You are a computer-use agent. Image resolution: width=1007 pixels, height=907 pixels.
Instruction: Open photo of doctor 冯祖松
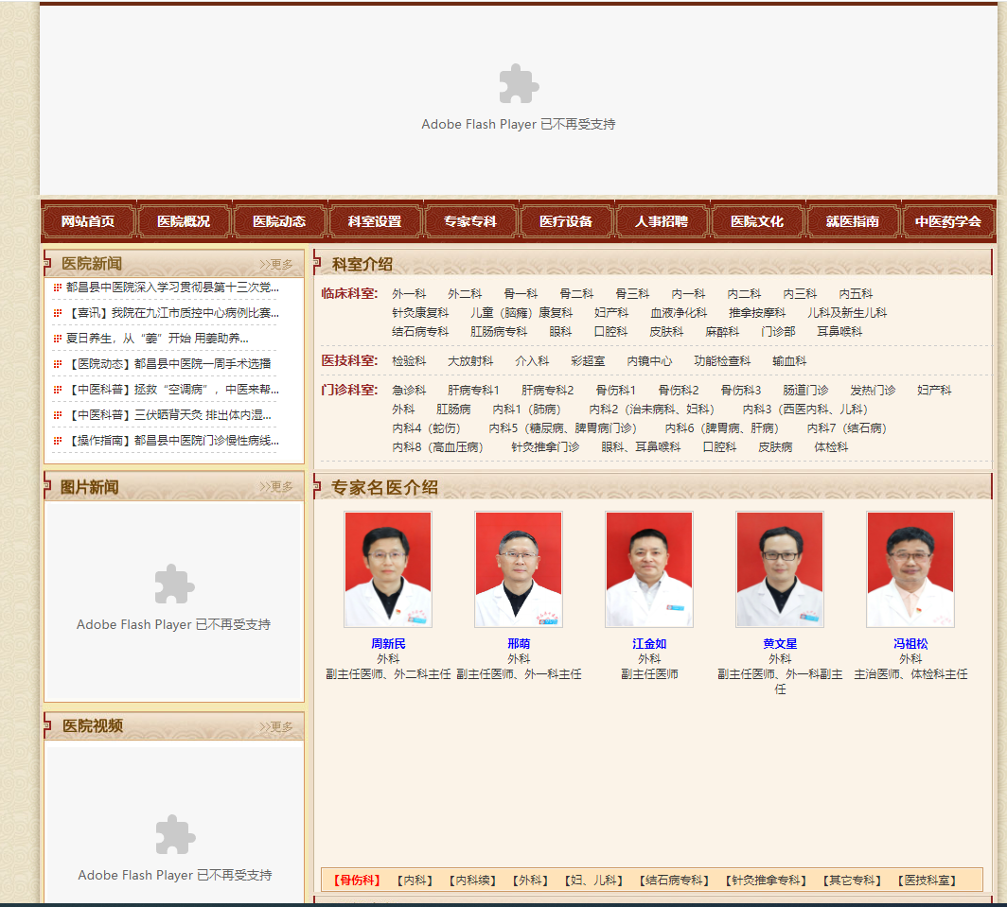pos(910,569)
